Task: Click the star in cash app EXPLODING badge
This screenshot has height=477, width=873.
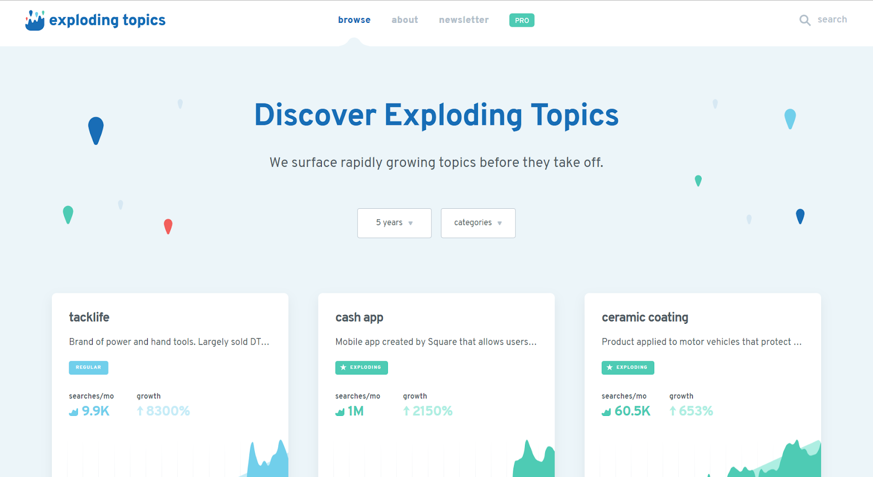Action: tap(343, 367)
